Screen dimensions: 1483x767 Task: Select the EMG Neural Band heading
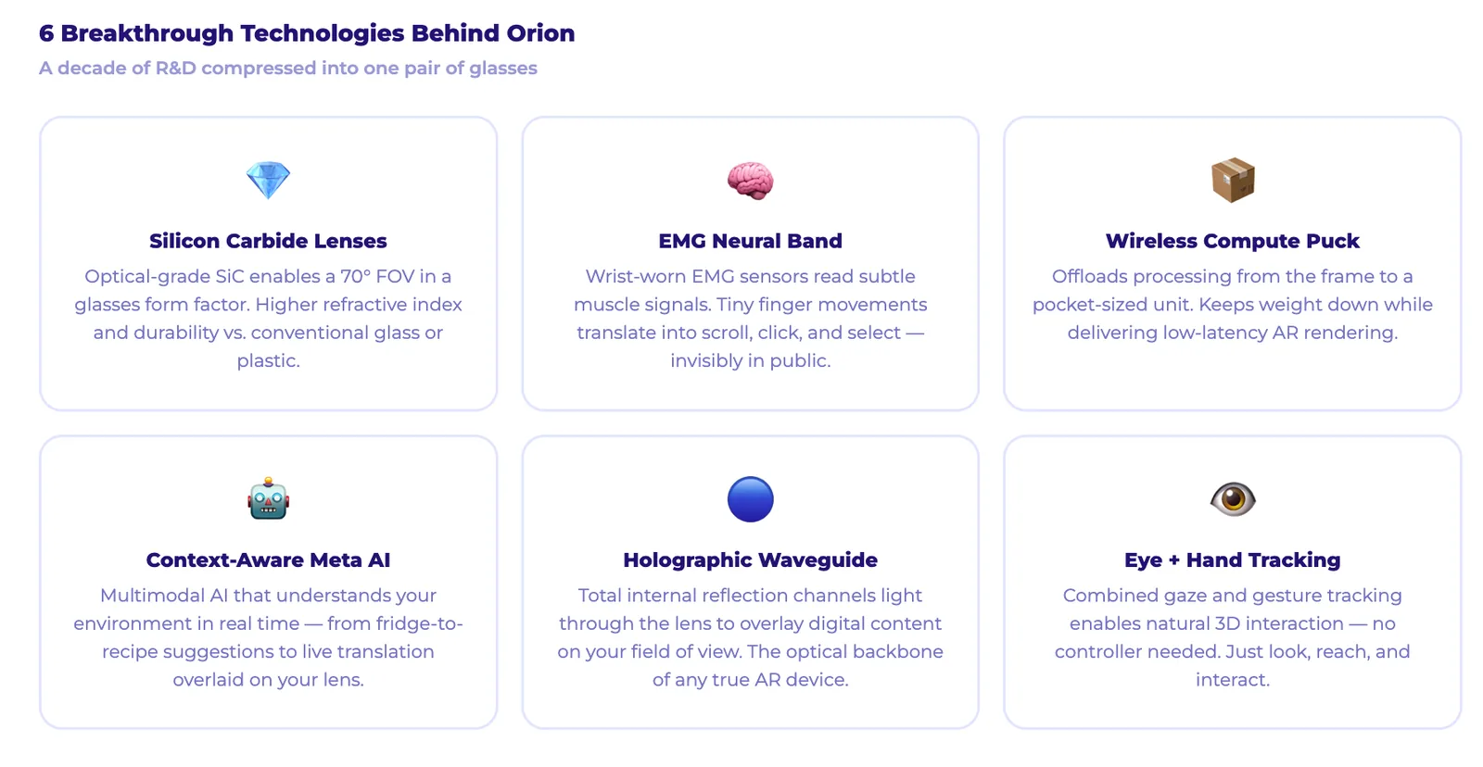[750, 241]
